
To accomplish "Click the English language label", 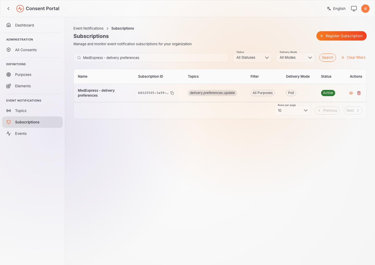I will pyautogui.click(x=339, y=9).
